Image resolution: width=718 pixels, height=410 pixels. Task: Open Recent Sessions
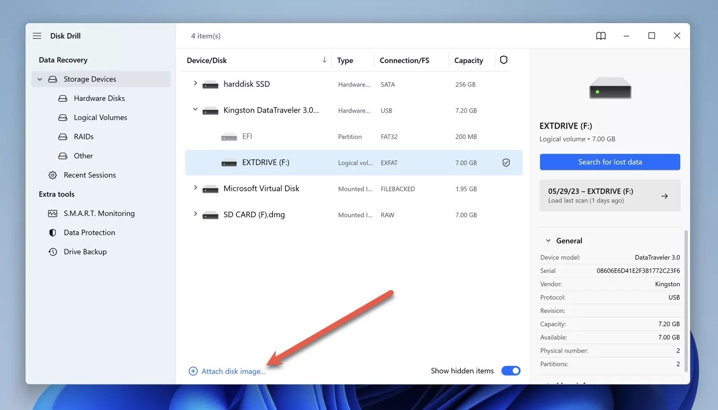tap(90, 174)
